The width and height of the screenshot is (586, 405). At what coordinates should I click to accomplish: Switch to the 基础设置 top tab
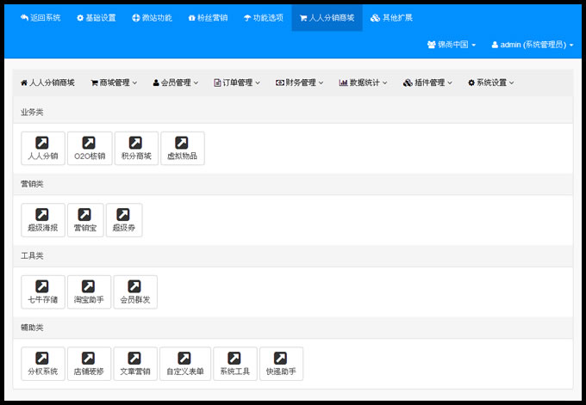click(96, 17)
